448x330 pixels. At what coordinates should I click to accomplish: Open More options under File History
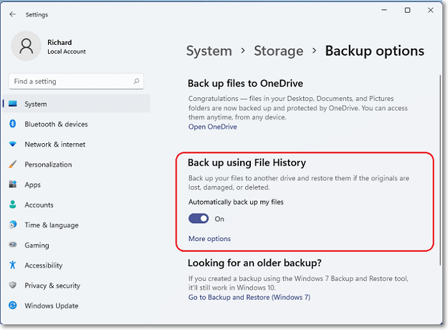[x=209, y=239]
